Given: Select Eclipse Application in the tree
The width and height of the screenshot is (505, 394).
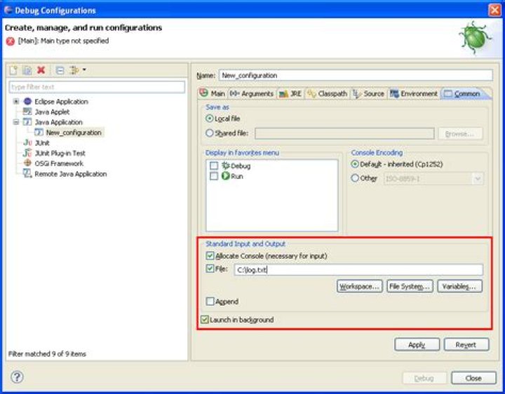Looking at the screenshot, I should (61, 102).
